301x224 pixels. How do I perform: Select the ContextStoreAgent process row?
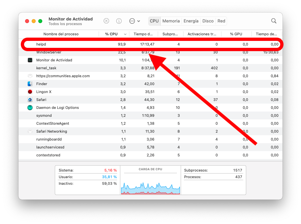pos(150,123)
